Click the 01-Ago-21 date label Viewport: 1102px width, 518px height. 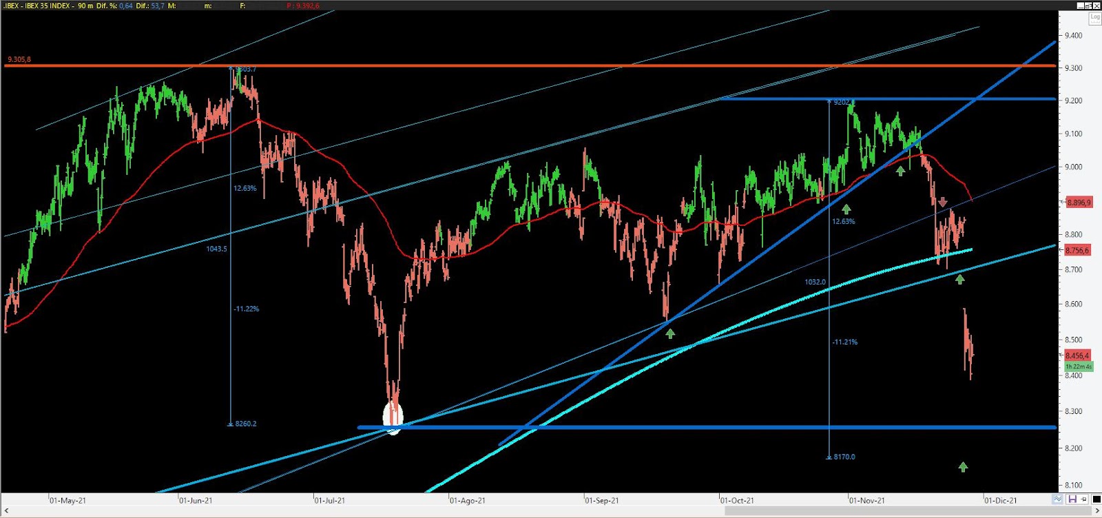coord(468,500)
